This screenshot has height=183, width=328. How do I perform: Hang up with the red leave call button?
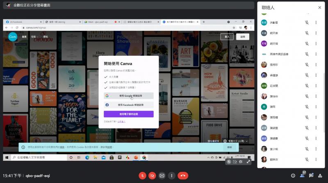(183, 176)
